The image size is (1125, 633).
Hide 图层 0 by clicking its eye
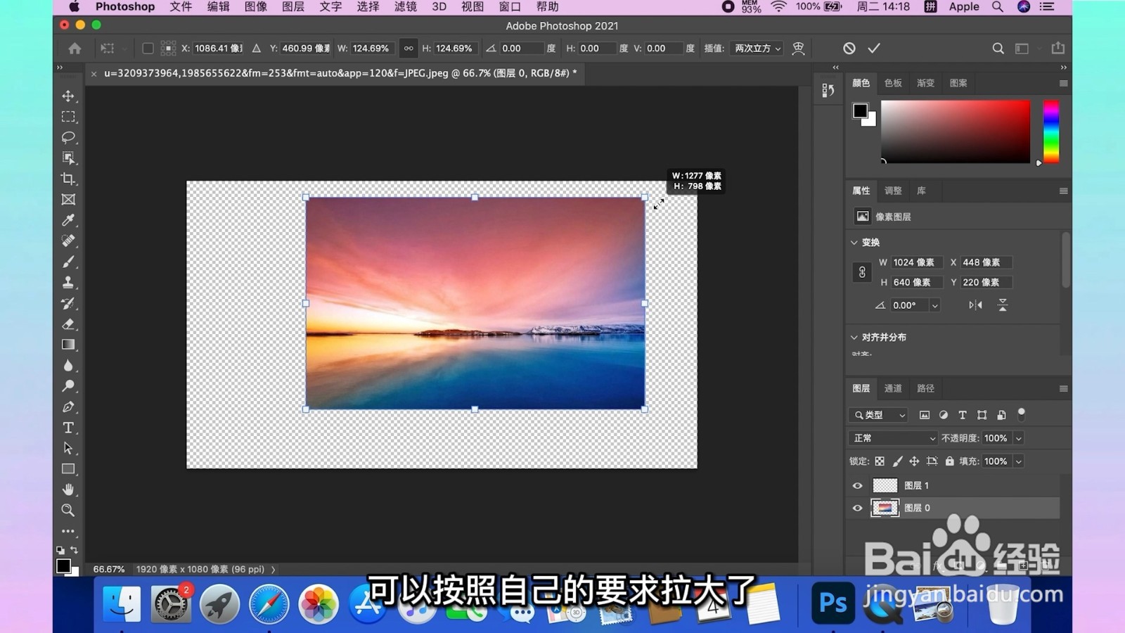pos(857,508)
